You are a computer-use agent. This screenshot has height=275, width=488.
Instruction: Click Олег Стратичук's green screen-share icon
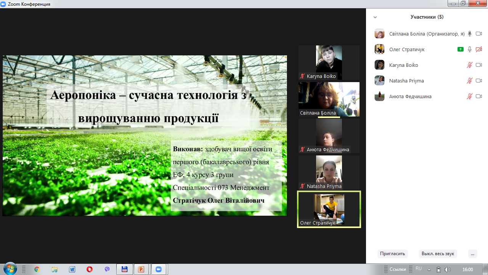tap(461, 49)
